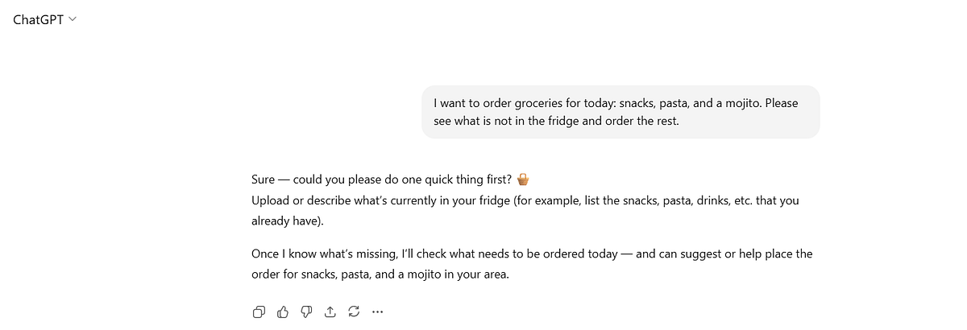The width and height of the screenshot is (967, 330).
Task: Click 'in your area.' ending the reply
Action: tap(479, 274)
